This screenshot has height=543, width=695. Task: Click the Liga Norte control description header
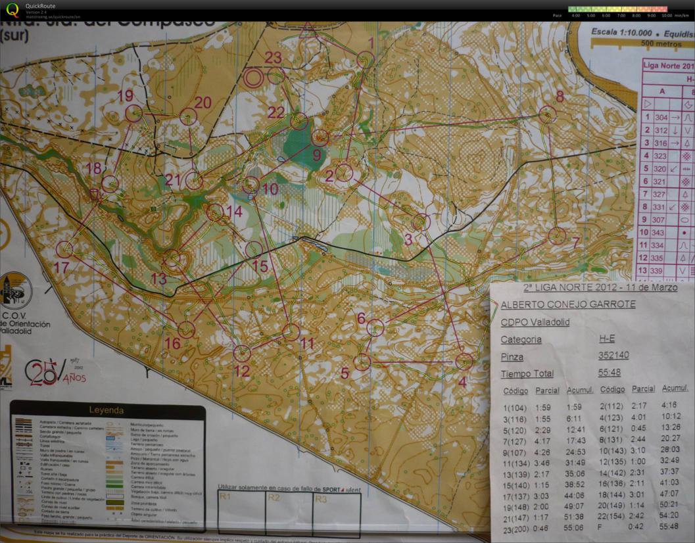(x=669, y=66)
